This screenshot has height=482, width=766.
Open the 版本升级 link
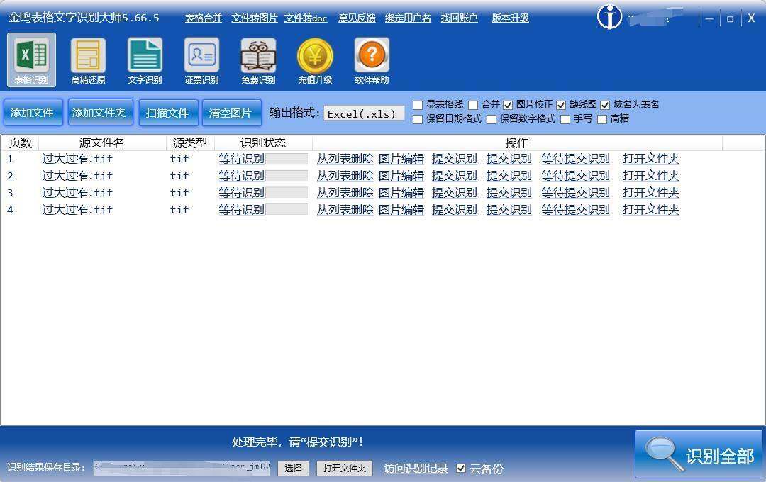coord(510,18)
